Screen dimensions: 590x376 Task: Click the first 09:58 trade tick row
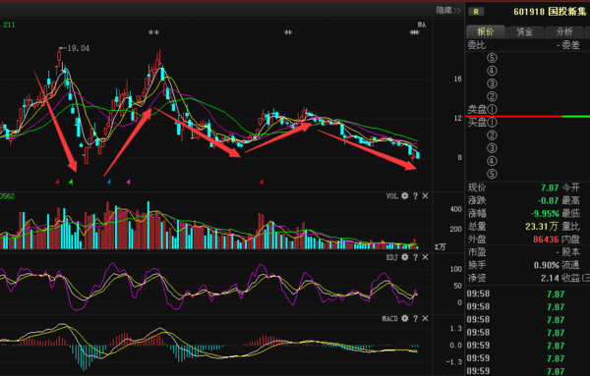[528, 294]
